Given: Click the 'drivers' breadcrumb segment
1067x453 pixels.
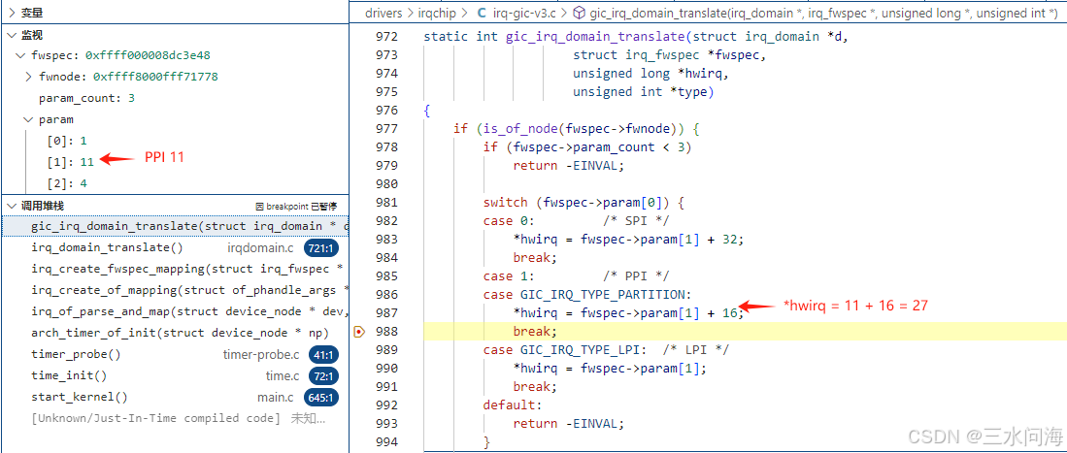Looking at the screenshot, I should point(383,13).
